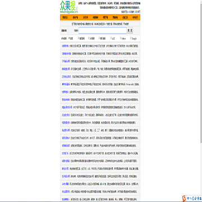Open the fifth blue tool link in list
Viewport: 202px width, 202px height.
tap(66, 77)
